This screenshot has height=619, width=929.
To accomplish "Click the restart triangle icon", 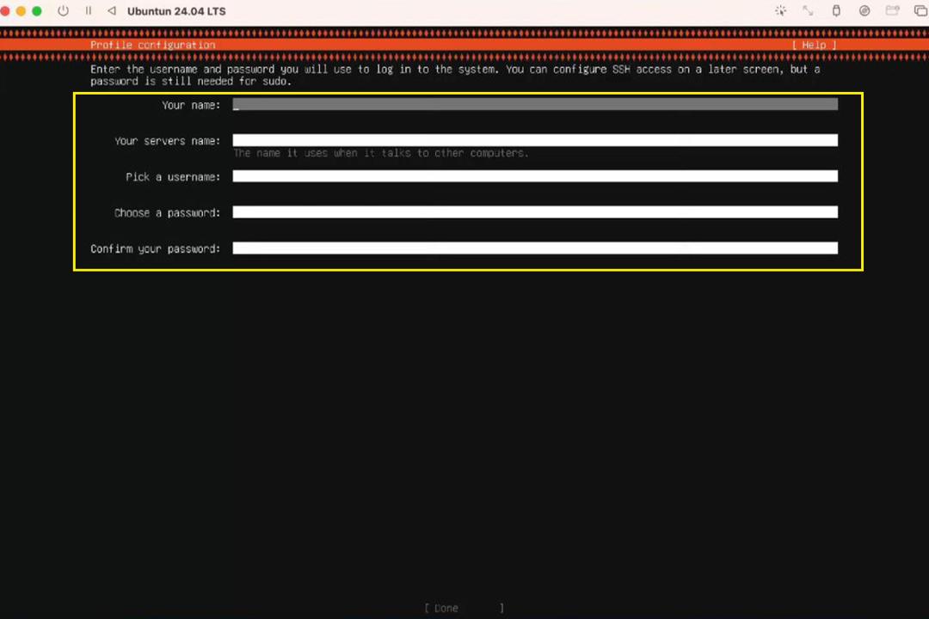I will pyautogui.click(x=111, y=10).
